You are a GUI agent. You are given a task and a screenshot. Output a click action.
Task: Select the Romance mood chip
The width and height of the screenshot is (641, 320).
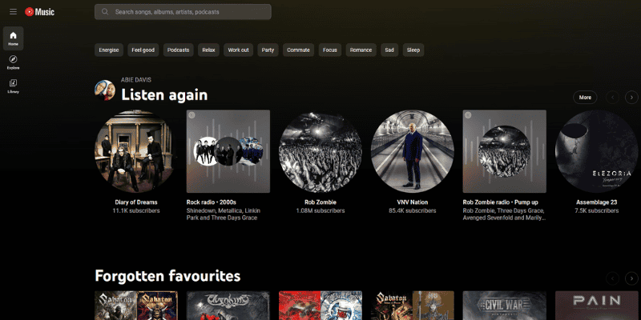click(x=361, y=50)
